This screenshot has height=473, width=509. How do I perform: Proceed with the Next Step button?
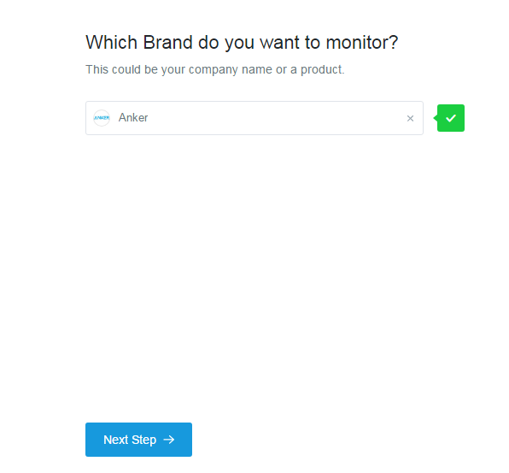coord(138,440)
